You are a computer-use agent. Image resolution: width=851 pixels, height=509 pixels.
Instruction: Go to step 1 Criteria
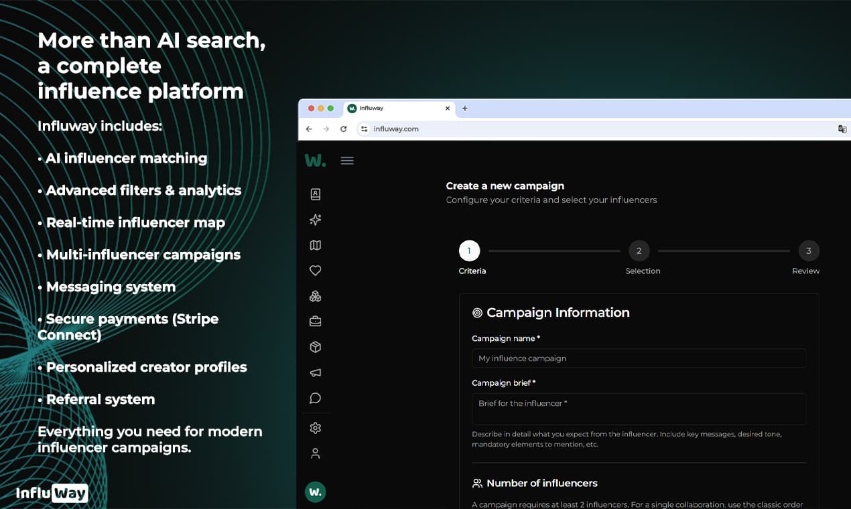pyautogui.click(x=469, y=250)
